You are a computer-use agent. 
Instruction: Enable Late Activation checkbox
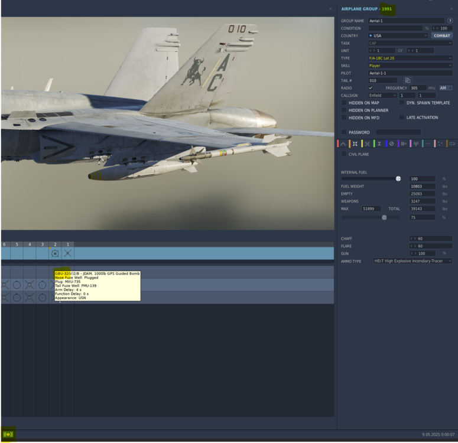[402, 118]
